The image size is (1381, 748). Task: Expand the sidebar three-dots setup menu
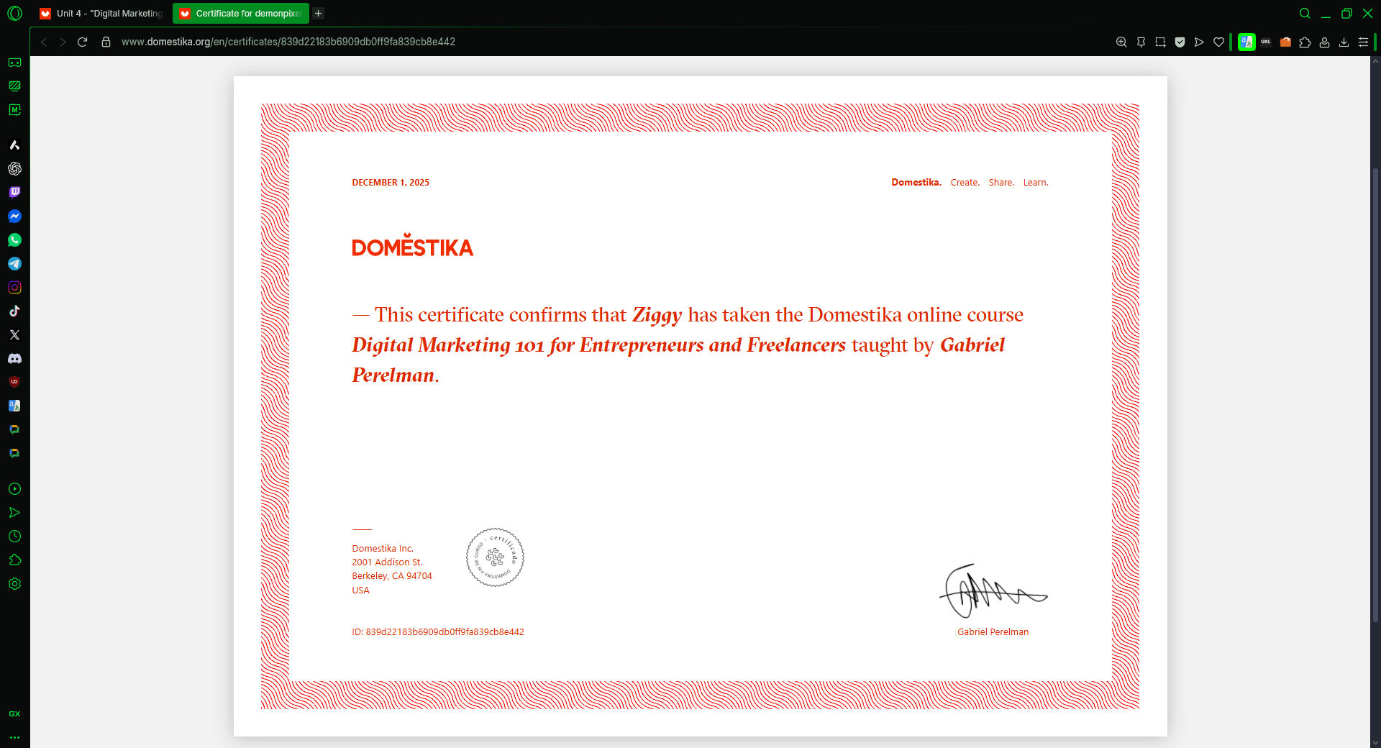[14, 737]
